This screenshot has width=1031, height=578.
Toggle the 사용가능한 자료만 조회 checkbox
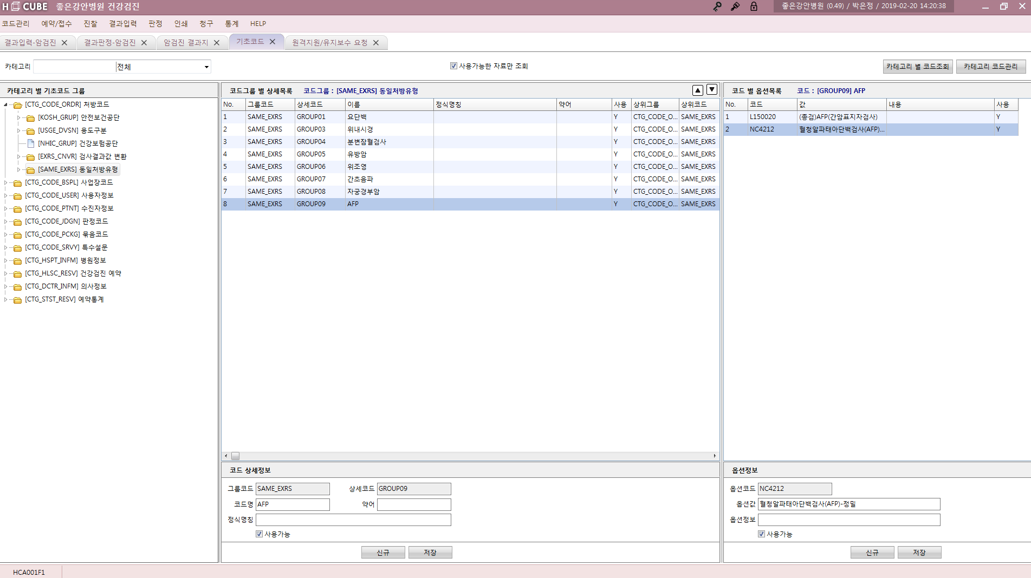point(453,66)
